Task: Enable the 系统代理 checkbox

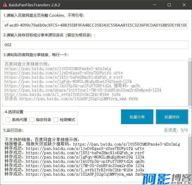Action: pos(8,120)
